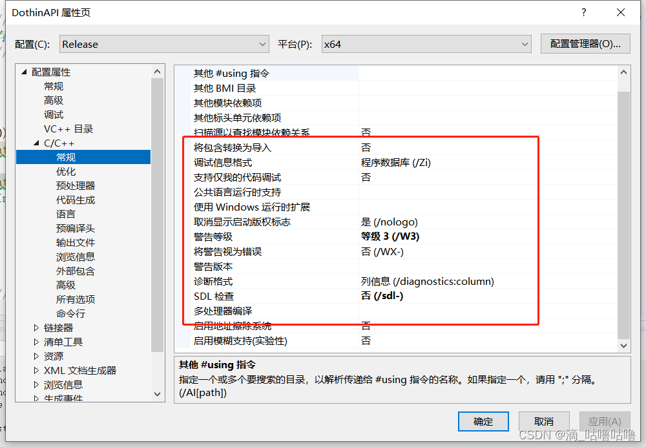Expand the 链接器 tree node

point(36,327)
